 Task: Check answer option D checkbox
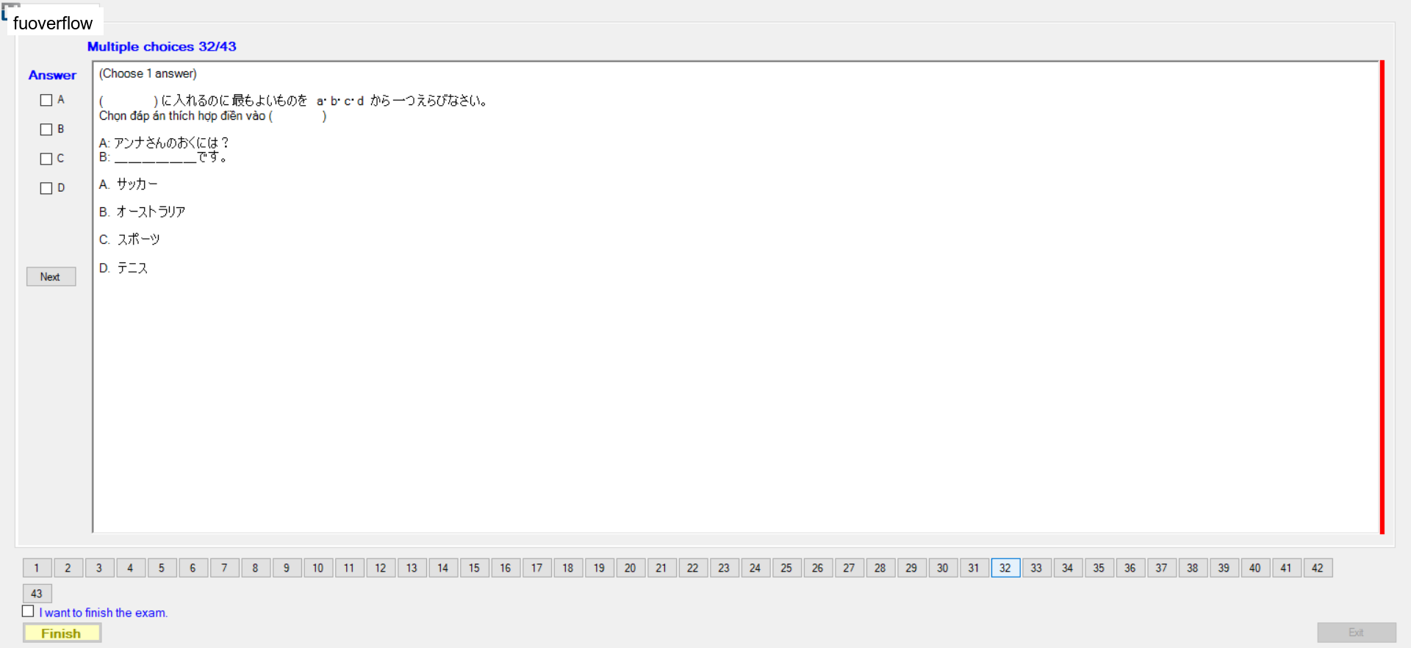point(46,188)
